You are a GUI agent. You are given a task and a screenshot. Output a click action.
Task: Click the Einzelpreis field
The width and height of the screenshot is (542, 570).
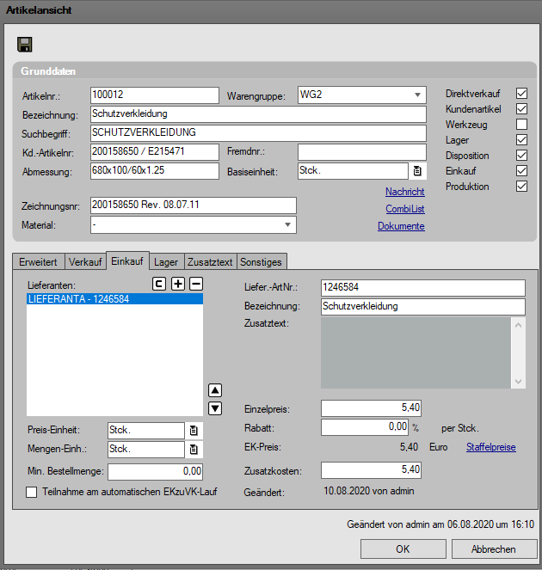pyautogui.click(x=371, y=408)
